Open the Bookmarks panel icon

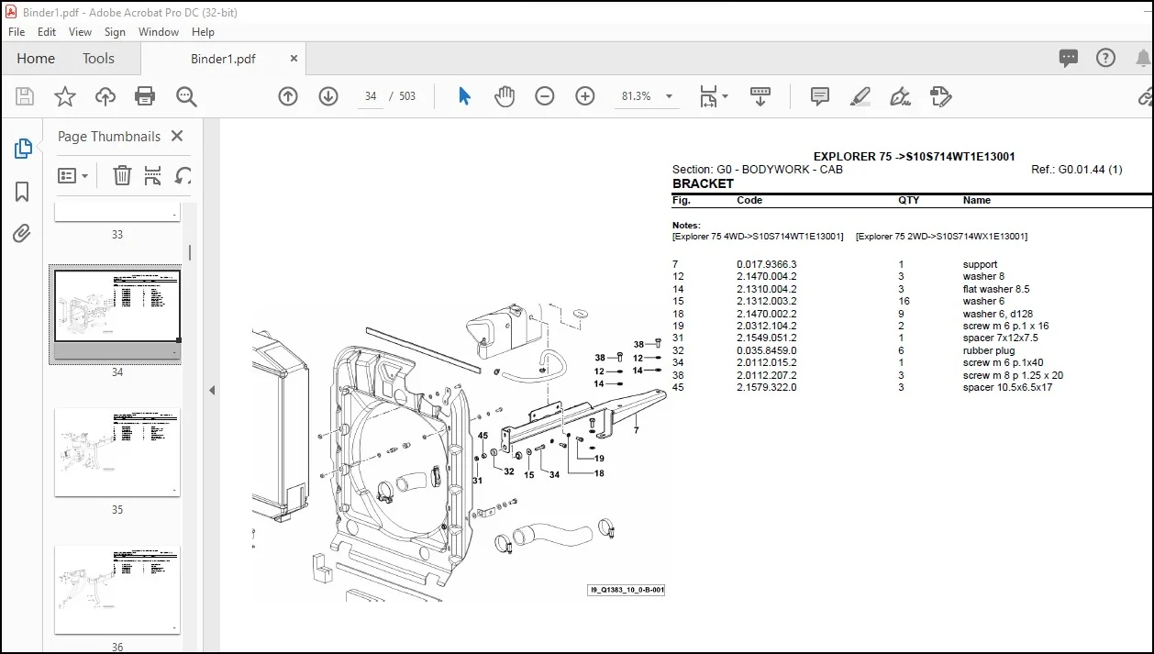tap(23, 192)
